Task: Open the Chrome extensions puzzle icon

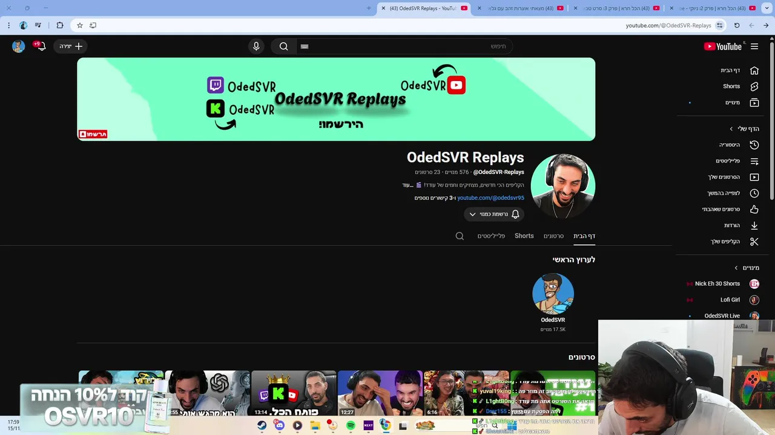Action: click(x=59, y=25)
